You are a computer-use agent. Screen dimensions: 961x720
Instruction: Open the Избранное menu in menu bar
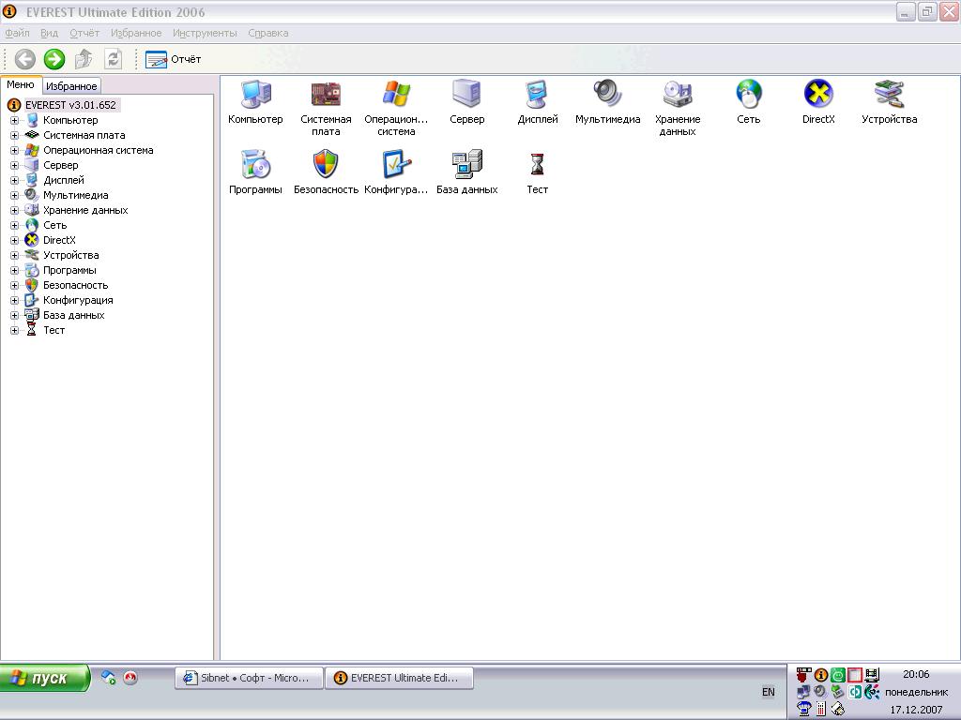coord(136,33)
